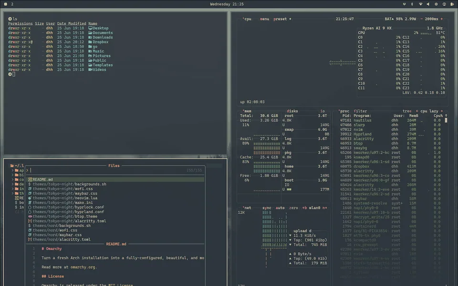This screenshot has width=458, height=286.
Task: Click the Music folder icon in ls listing
Action: 90,51
